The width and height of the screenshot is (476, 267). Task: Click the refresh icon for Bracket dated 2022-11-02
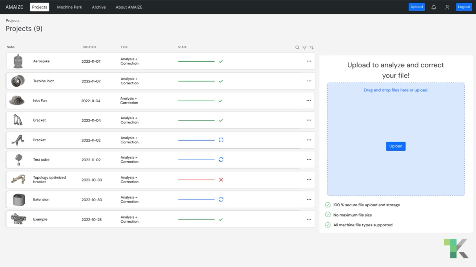(221, 140)
